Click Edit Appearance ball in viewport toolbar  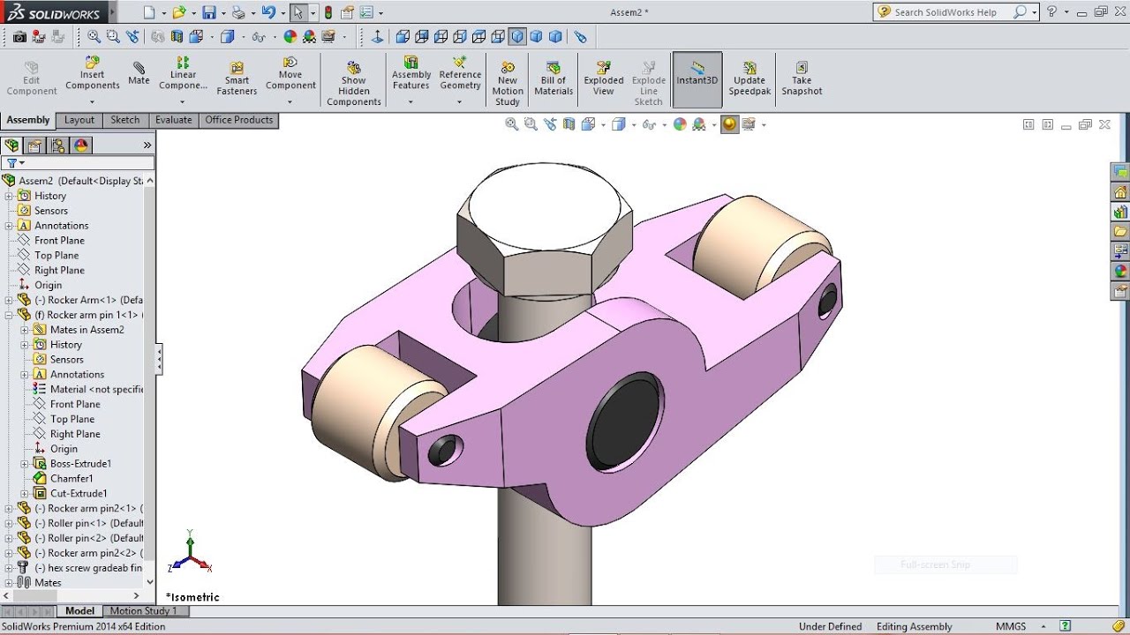[680, 124]
